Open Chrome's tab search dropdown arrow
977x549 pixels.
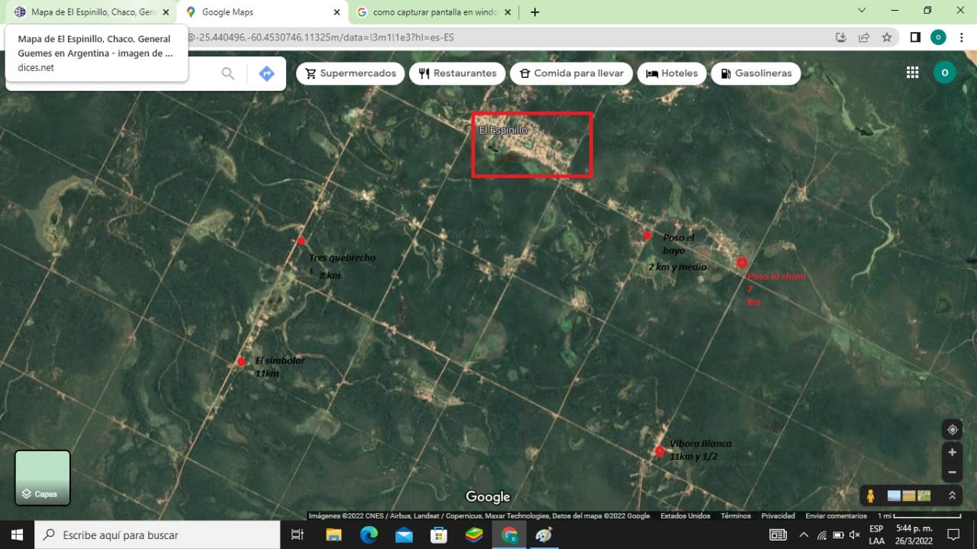click(x=862, y=11)
